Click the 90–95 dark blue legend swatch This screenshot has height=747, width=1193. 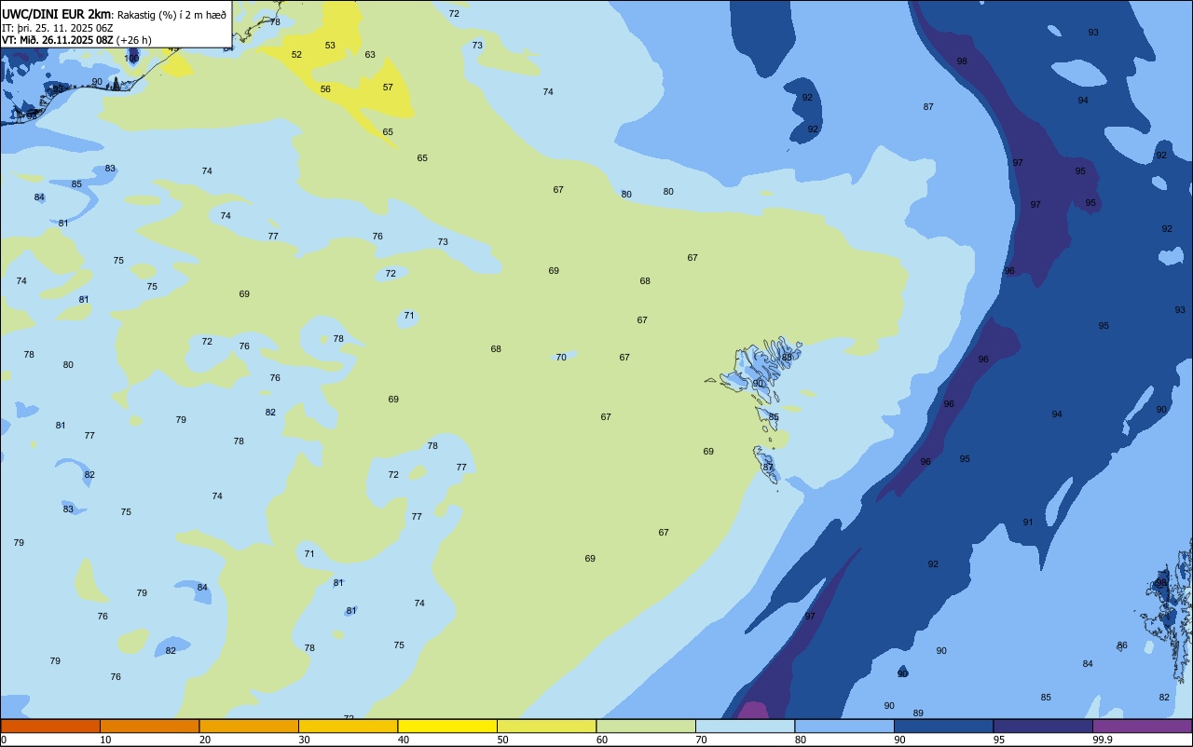943,726
